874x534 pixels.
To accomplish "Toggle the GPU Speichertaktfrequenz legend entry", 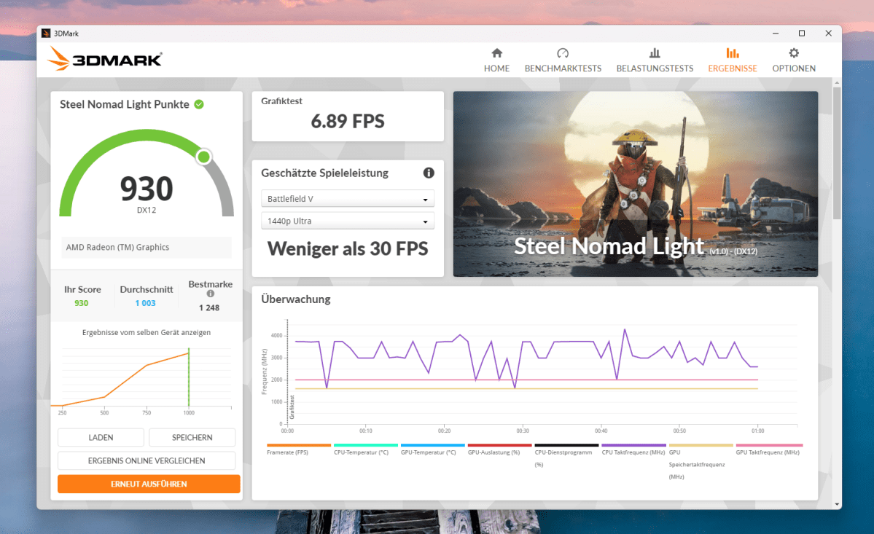I will (701, 462).
